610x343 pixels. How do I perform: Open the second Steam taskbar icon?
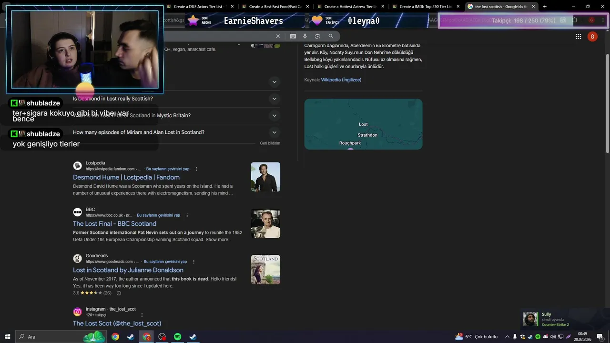[x=193, y=337]
